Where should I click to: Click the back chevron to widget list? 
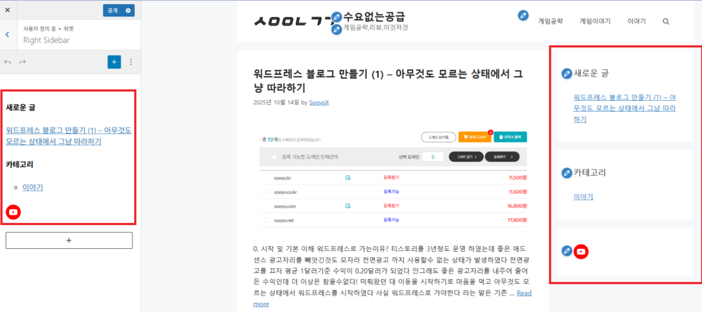click(7, 34)
